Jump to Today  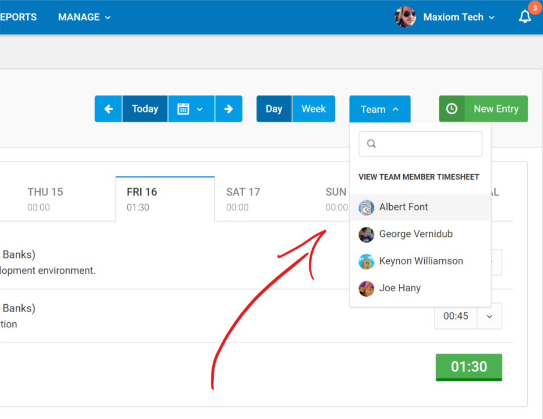click(x=145, y=109)
